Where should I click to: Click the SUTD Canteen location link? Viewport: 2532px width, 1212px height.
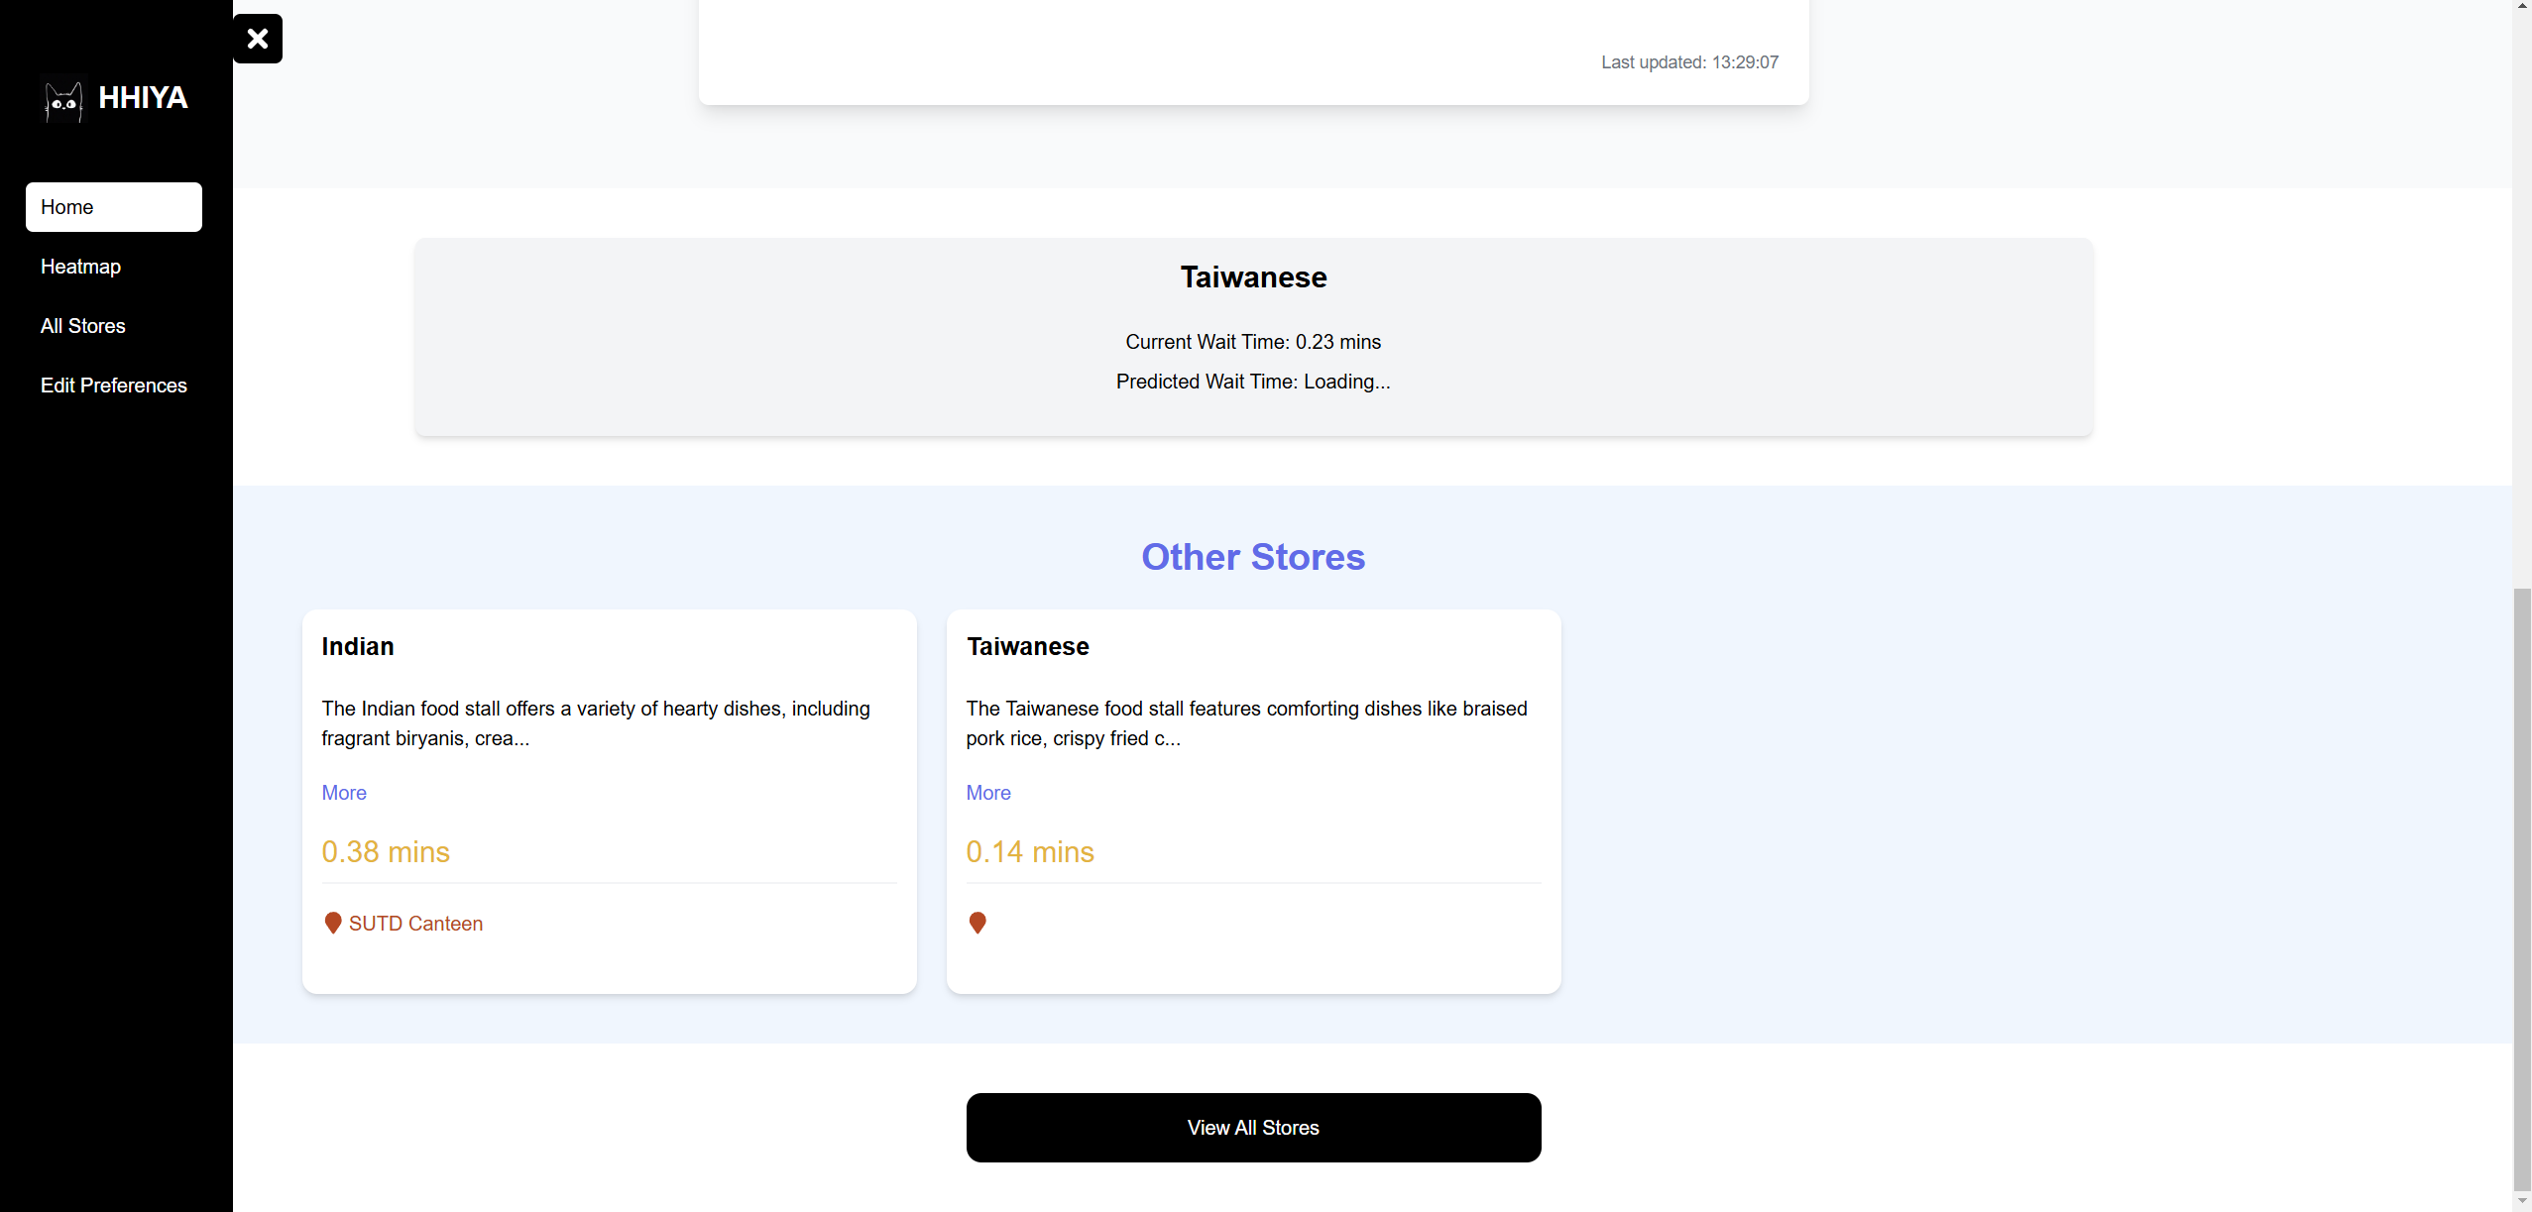pyautogui.click(x=415, y=924)
